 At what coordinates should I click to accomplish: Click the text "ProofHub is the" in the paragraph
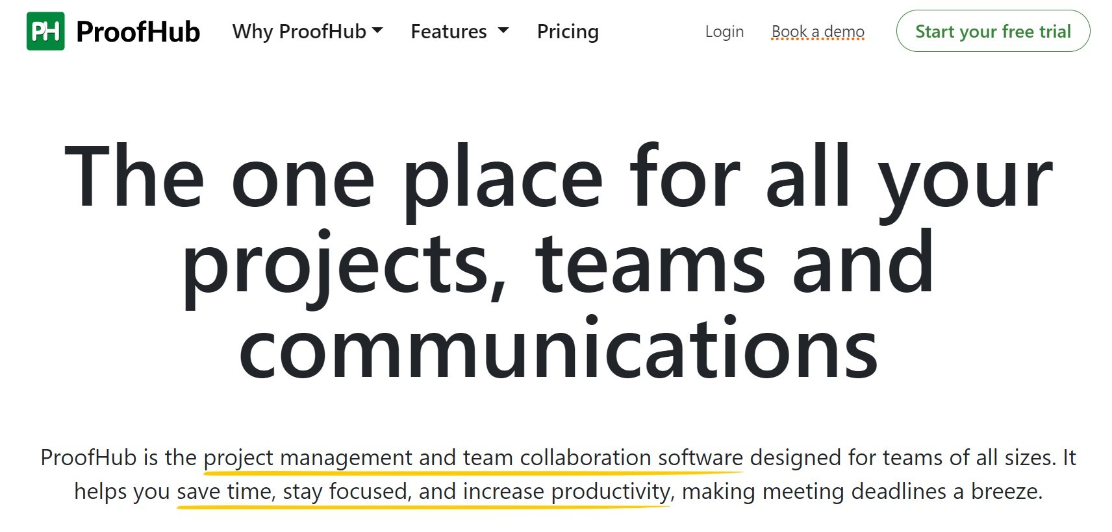click(118, 457)
